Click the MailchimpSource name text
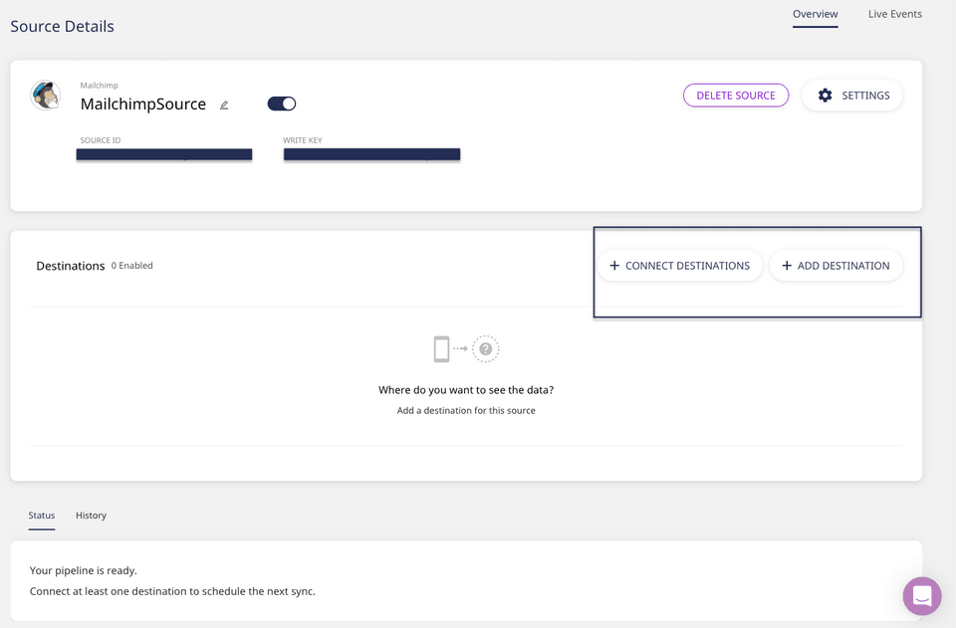Image resolution: width=956 pixels, height=628 pixels. click(143, 105)
